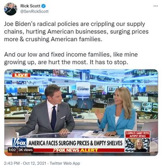This screenshot has height=168, width=161.
Task: Open Rick Scott's profile avatar
Action: 11,9
